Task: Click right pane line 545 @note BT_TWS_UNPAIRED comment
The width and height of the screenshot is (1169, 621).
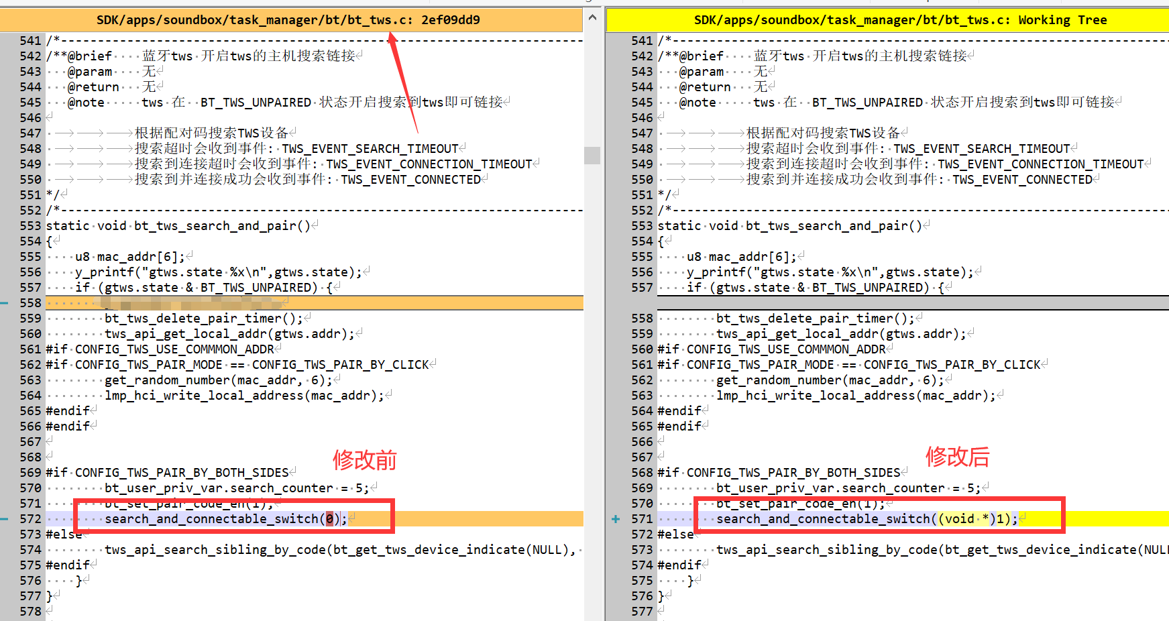Action: (x=896, y=102)
